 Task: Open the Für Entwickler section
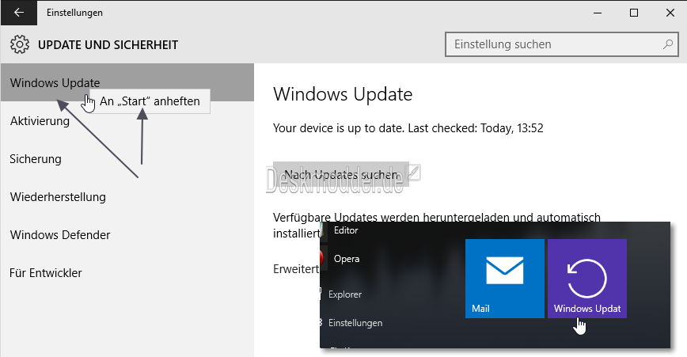[46, 273]
